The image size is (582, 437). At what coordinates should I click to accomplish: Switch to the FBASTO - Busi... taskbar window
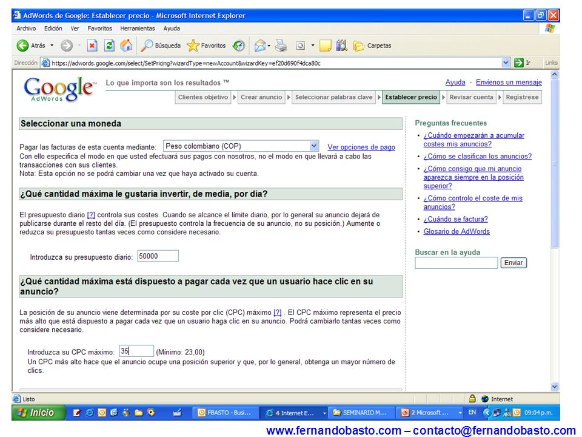(226, 413)
